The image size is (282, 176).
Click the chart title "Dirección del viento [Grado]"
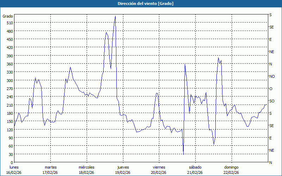(141, 4)
